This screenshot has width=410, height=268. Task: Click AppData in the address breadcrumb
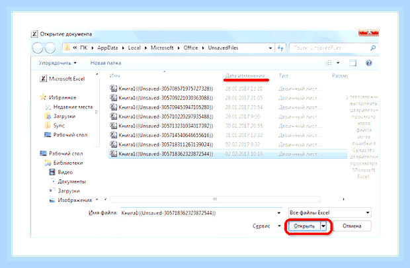[x=108, y=48]
